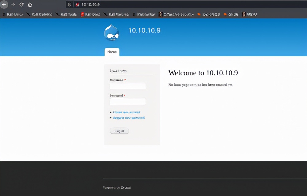This screenshot has width=307, height=196.
Task: Click the Drupal link in footer
Action: (x=126, y=188)
